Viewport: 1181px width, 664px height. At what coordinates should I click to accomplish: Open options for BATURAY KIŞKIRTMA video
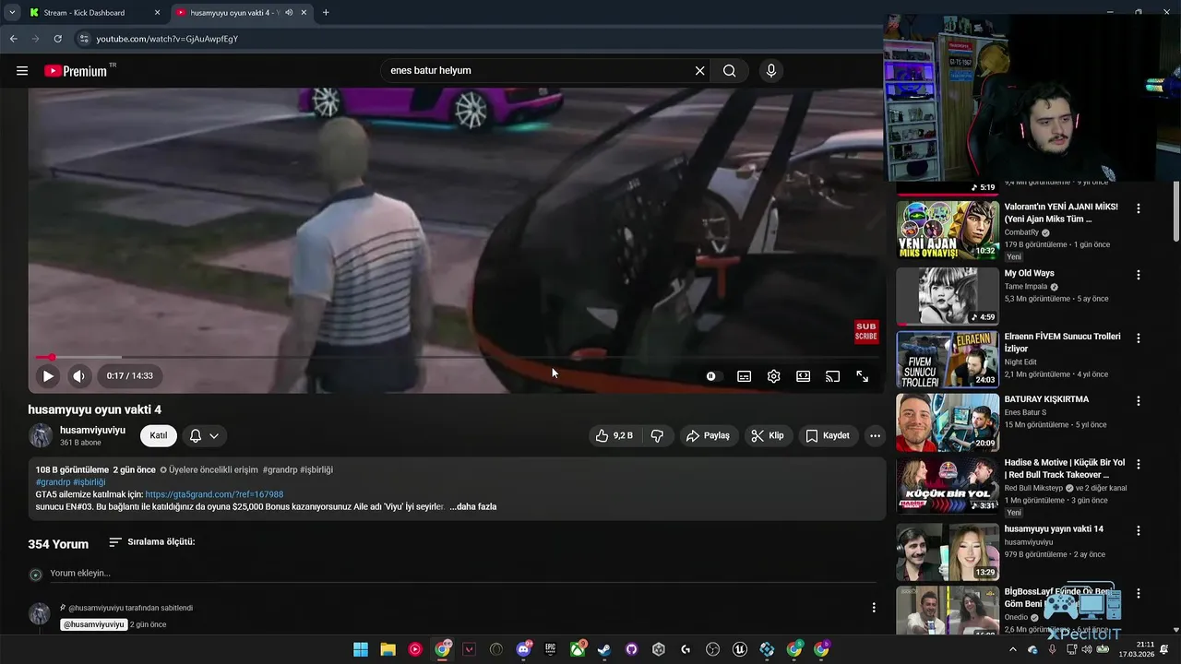(1139, 401)
